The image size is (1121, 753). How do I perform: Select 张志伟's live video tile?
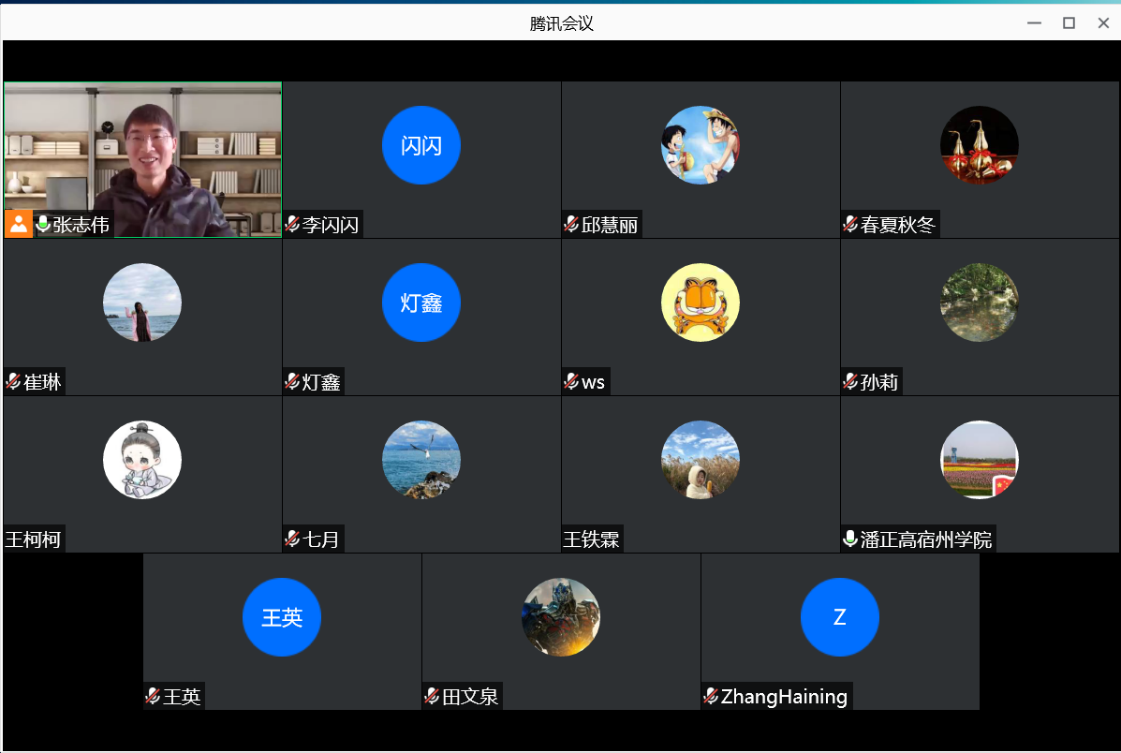click(142, 150)
